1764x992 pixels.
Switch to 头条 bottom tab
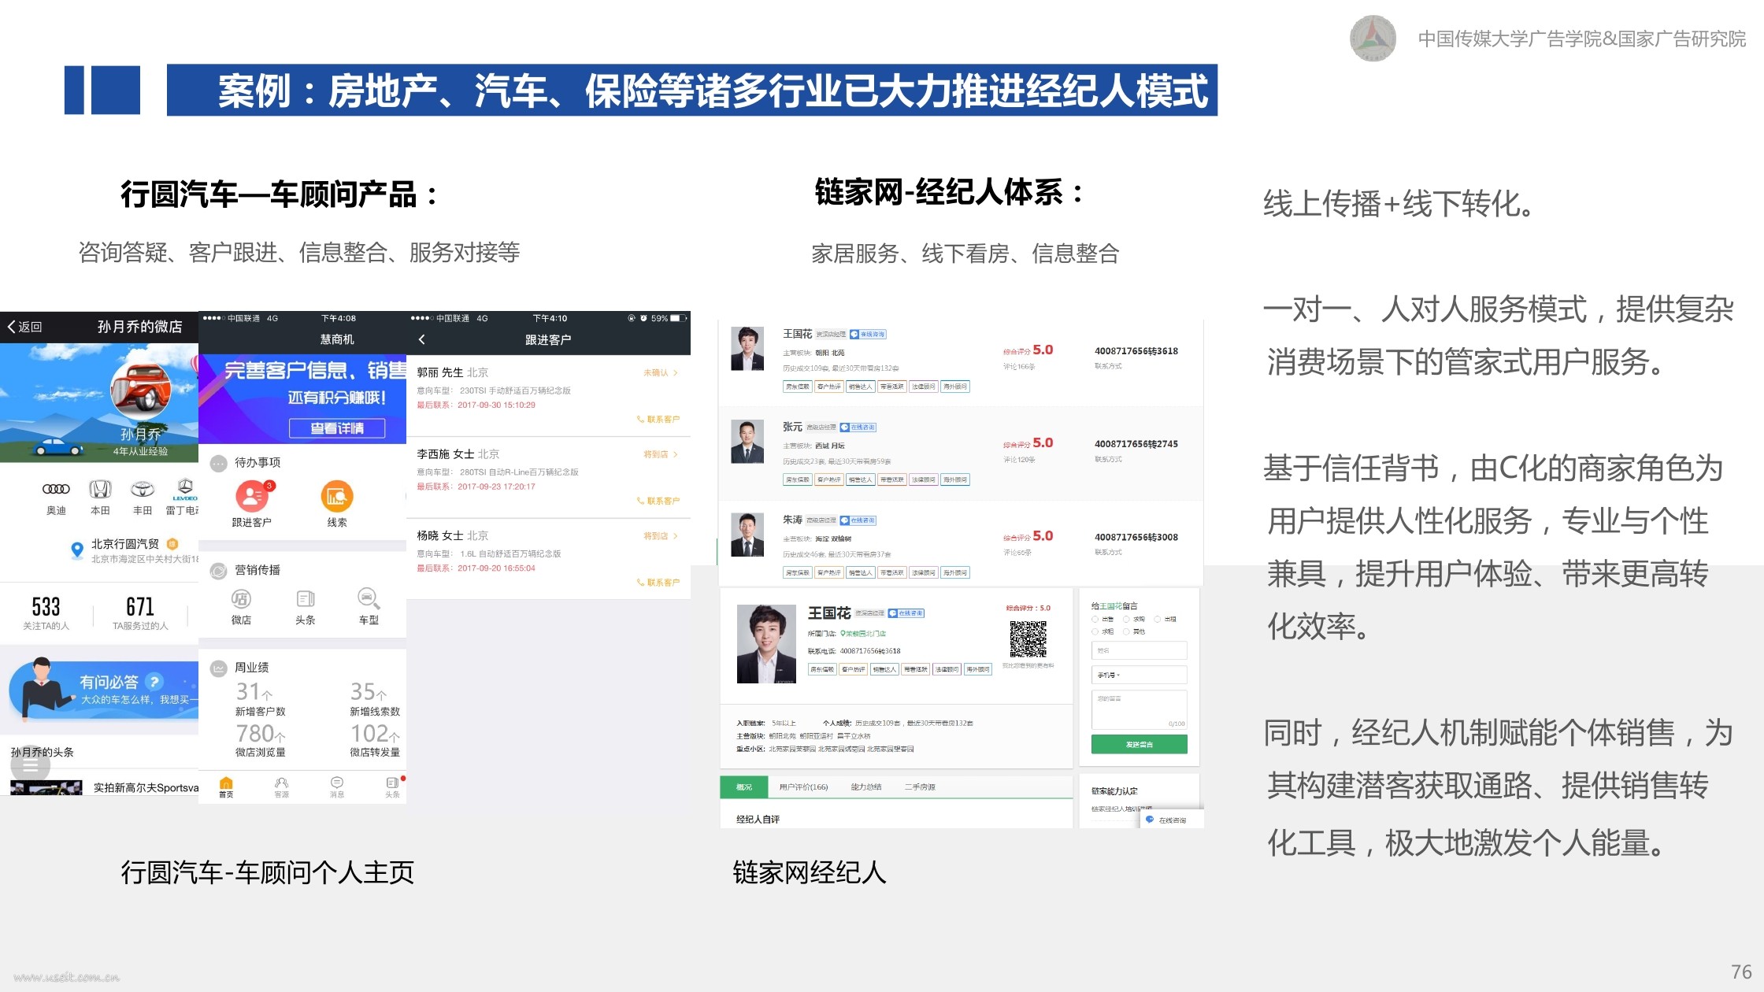(392, 787)
